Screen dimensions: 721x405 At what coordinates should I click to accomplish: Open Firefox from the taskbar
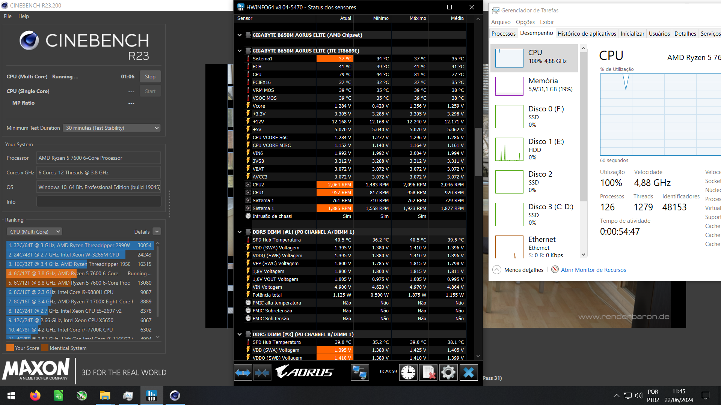35,396
